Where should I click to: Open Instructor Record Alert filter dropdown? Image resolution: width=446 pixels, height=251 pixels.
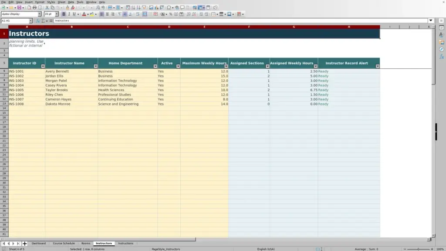click(x=378, y=66)
